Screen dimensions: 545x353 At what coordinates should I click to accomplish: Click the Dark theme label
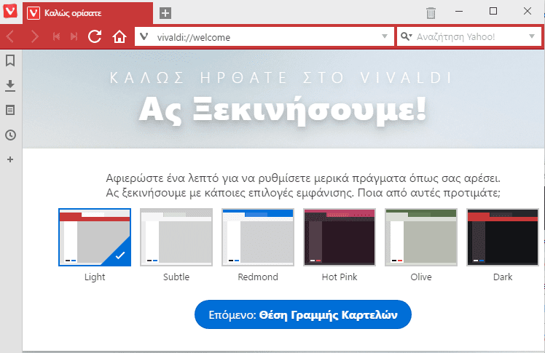click(503, 277)
